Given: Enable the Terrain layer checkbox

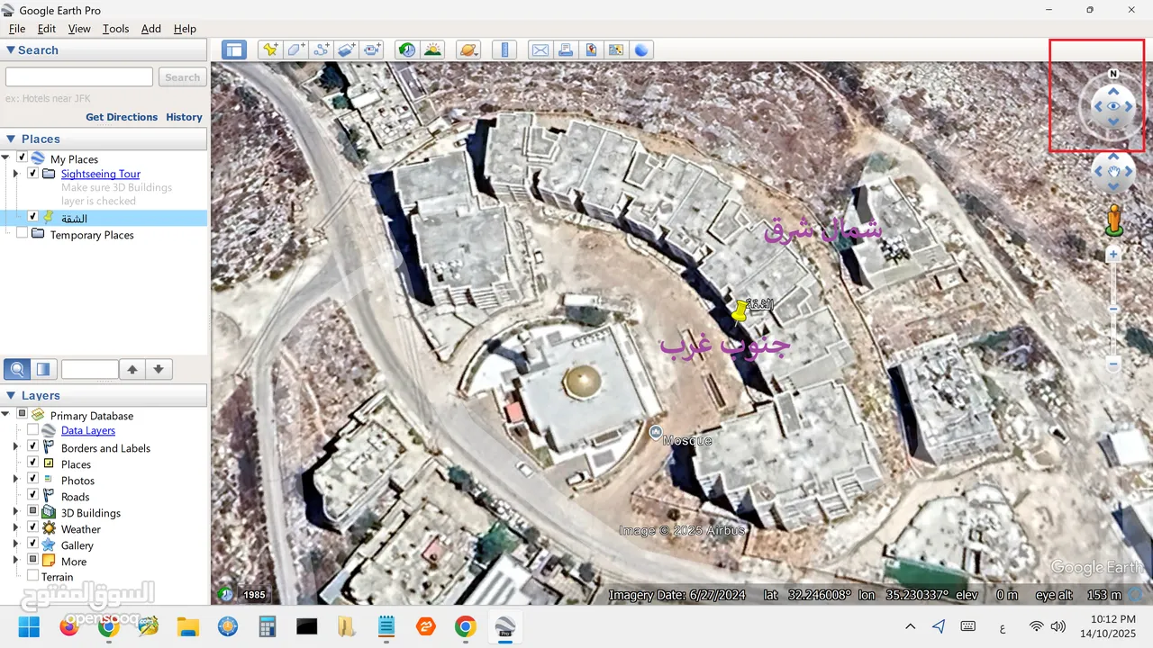Looking at the screenshot, I should click(33, 576).
